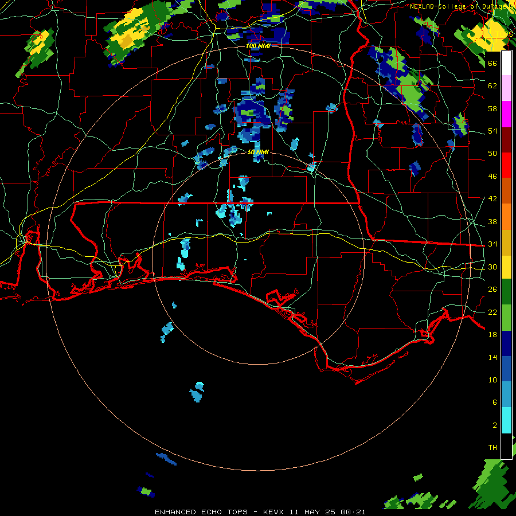
Task: Select the gold legend color swatch
Action: tap(506, 243)
